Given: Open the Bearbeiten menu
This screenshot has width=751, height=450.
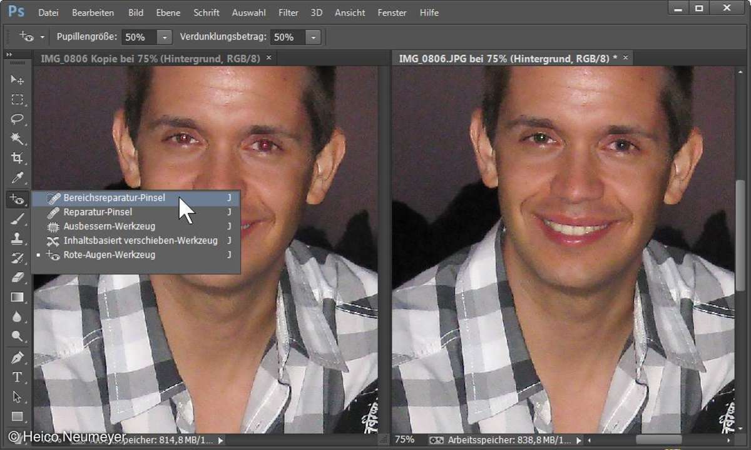Looking at the screenshot, I should tap(93, 12).
